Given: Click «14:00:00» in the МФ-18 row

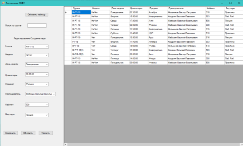Looking at the screenshot, I should click(138, 46).
